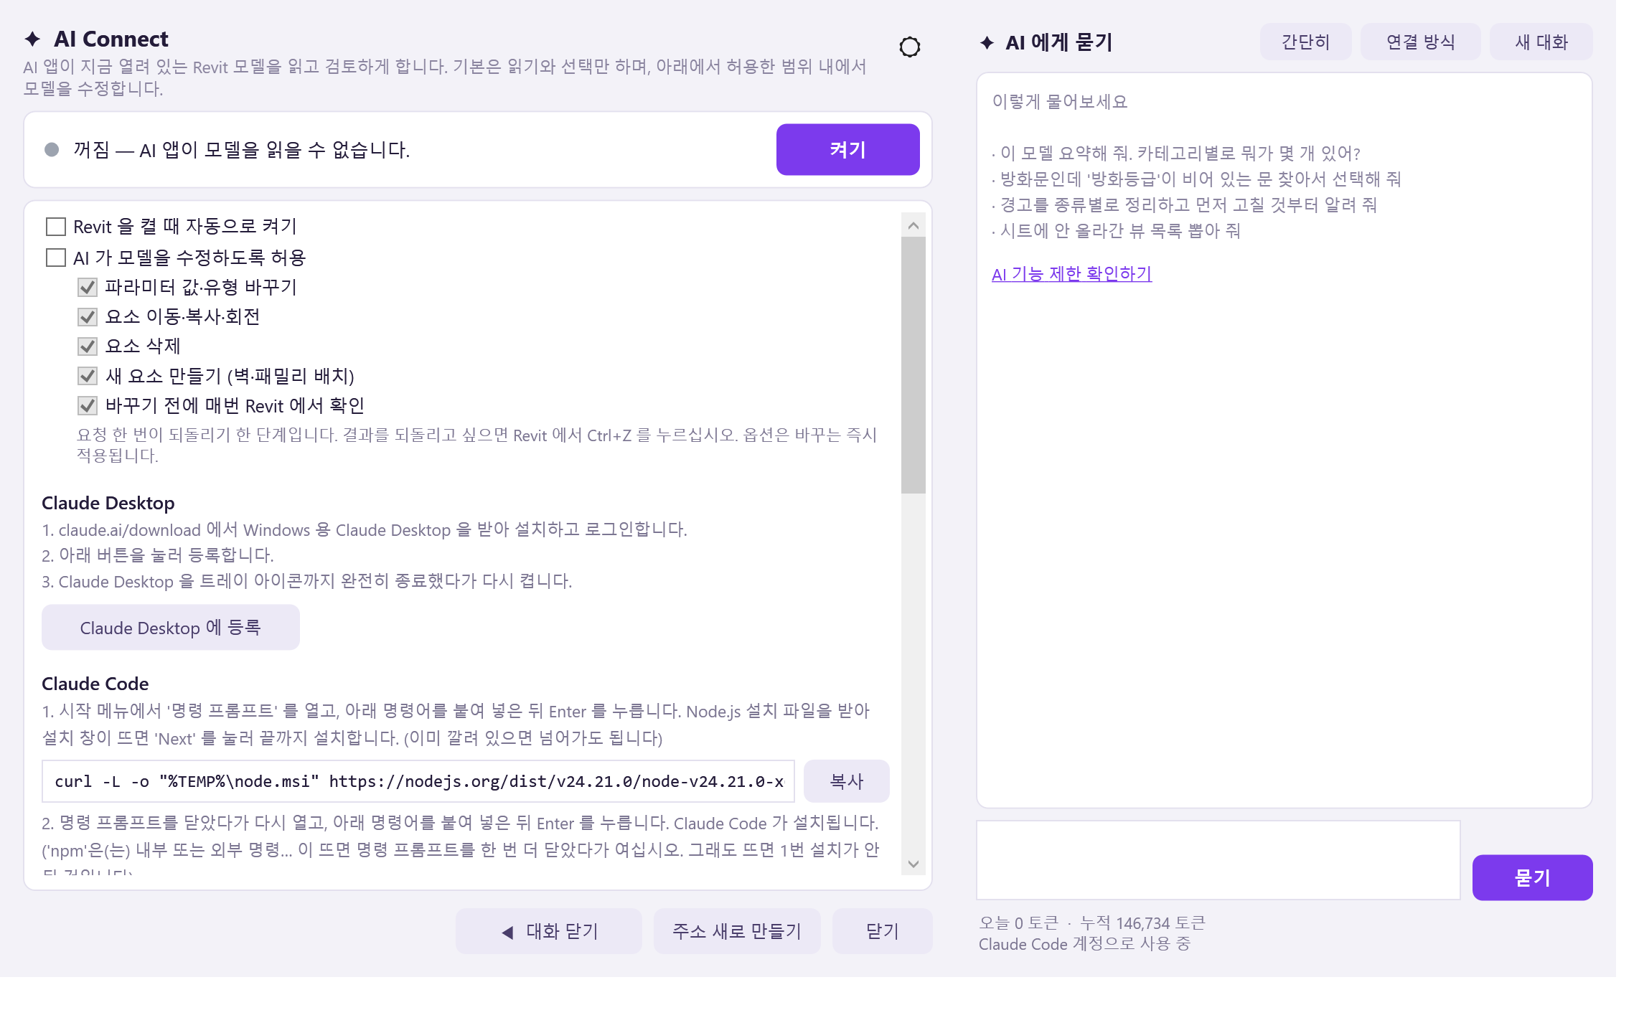1639x1033 pixels.
Task: Copy the curl command with 복사 button
Action: click(847, 781)
